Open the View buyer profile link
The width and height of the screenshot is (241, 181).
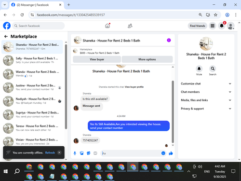(x=134, y=87)
